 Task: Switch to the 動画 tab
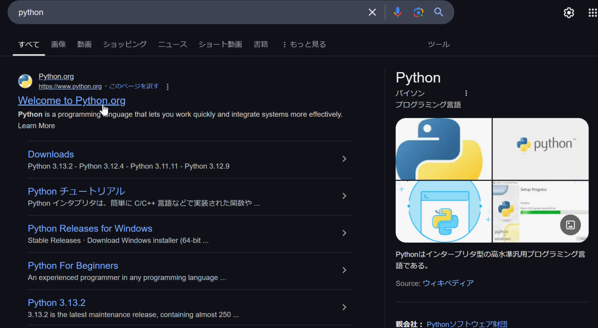84,44
